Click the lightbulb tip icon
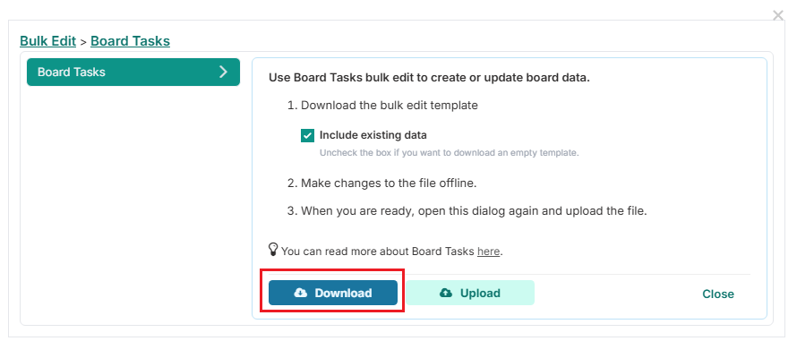Screen dimensions: 797x341 tap(273, 250)
